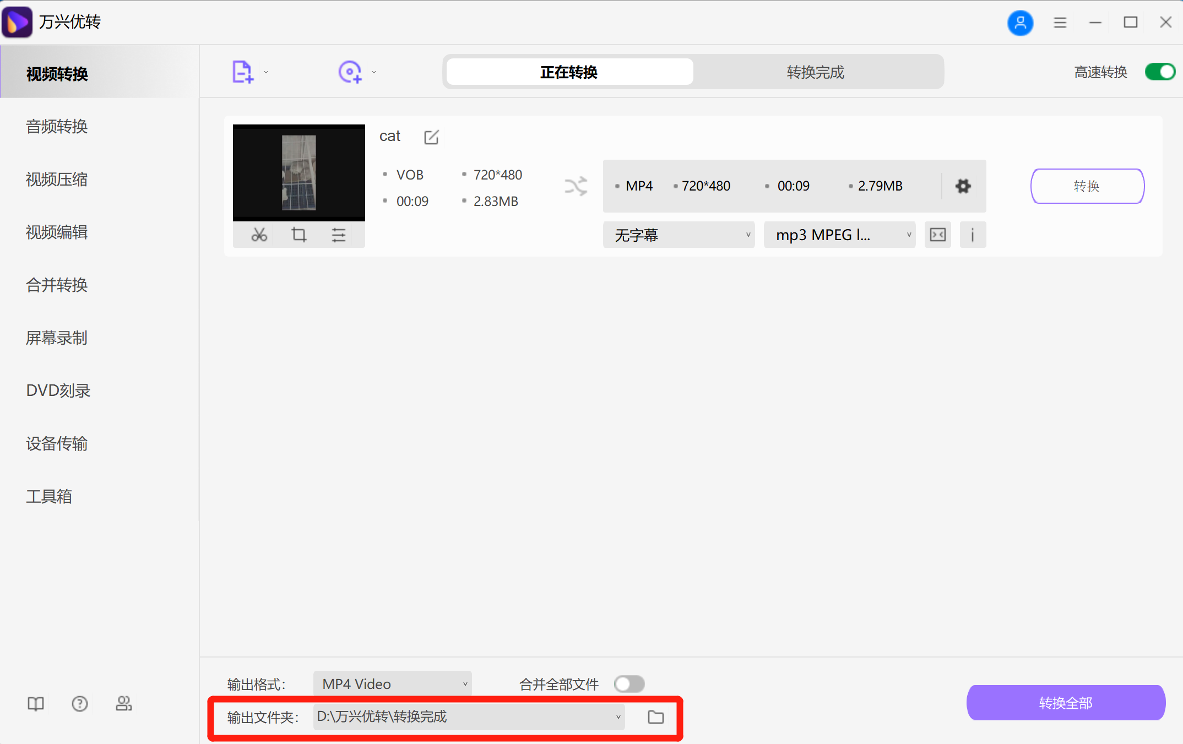Switch to the 转换完成 tab

tap(816, 72)
